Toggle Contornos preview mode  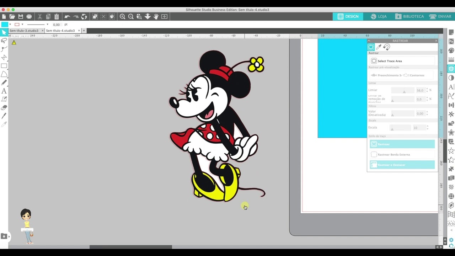(x=414, y=75)
